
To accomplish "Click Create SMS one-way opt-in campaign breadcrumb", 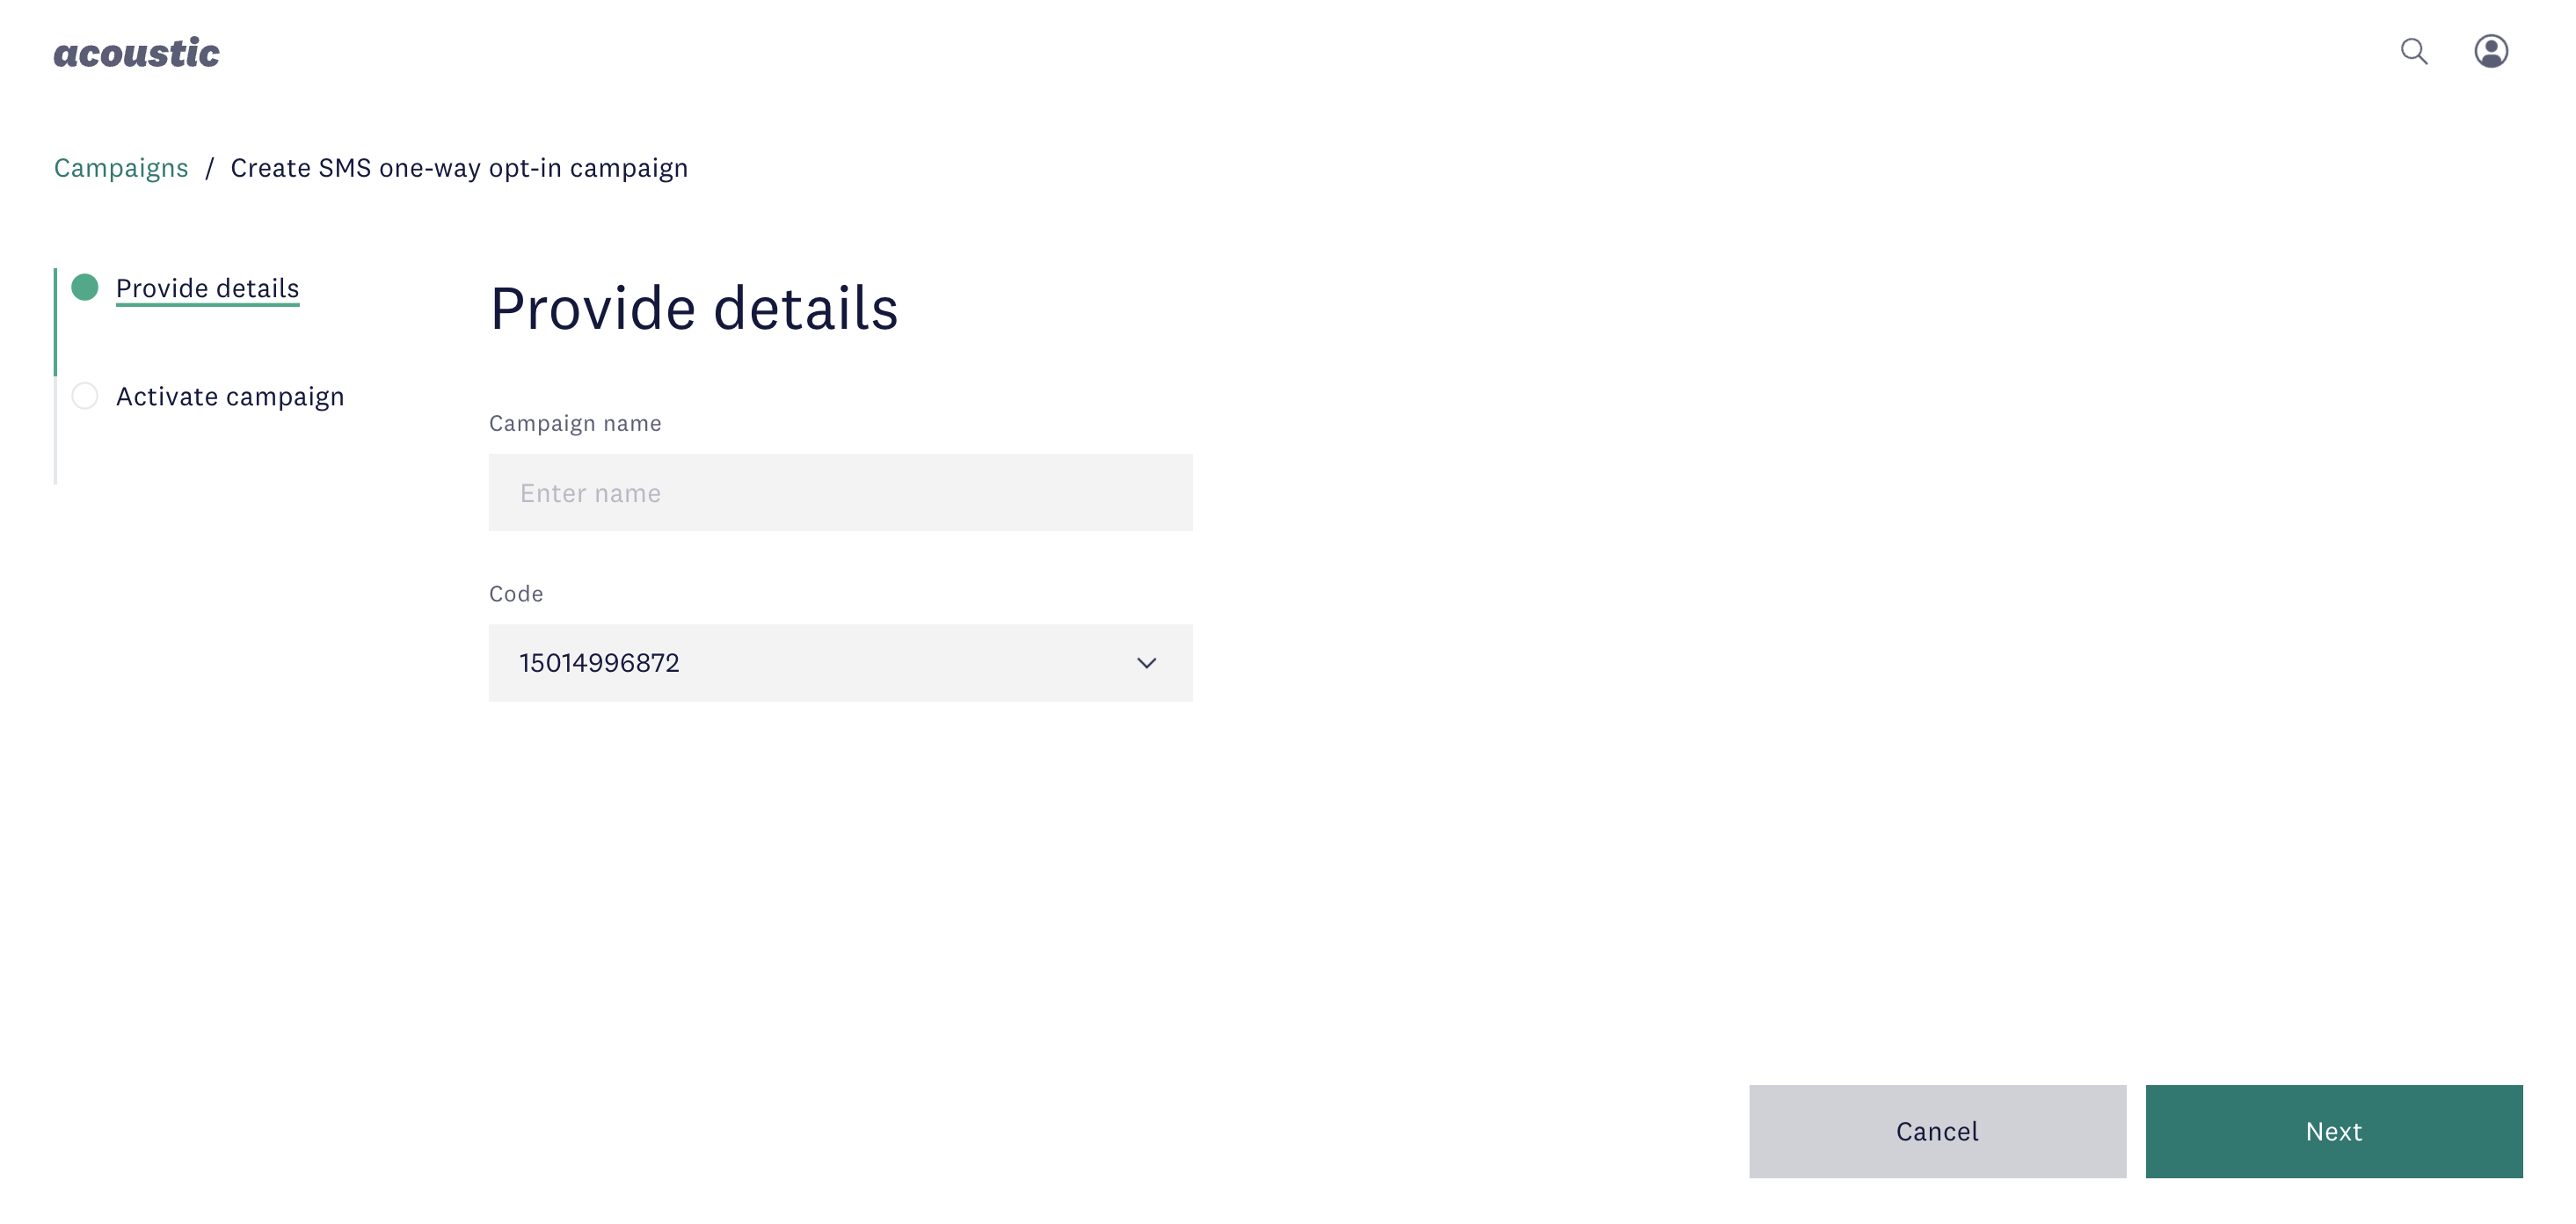I will [459, 168].
